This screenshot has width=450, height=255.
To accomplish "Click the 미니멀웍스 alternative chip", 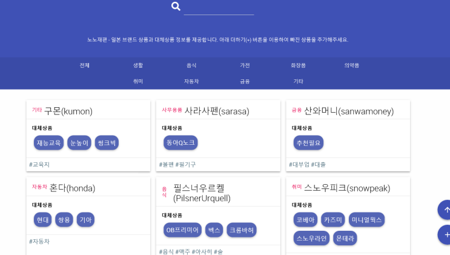I will (366, 220).
